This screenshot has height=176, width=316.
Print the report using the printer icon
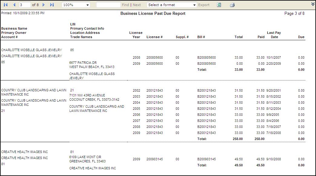click(232, 5)
